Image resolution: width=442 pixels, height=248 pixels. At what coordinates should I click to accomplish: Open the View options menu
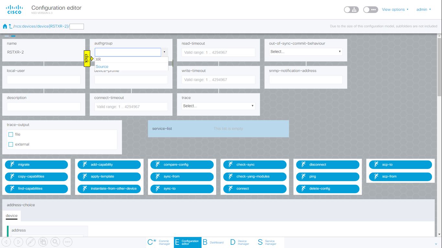coord(395,9)
